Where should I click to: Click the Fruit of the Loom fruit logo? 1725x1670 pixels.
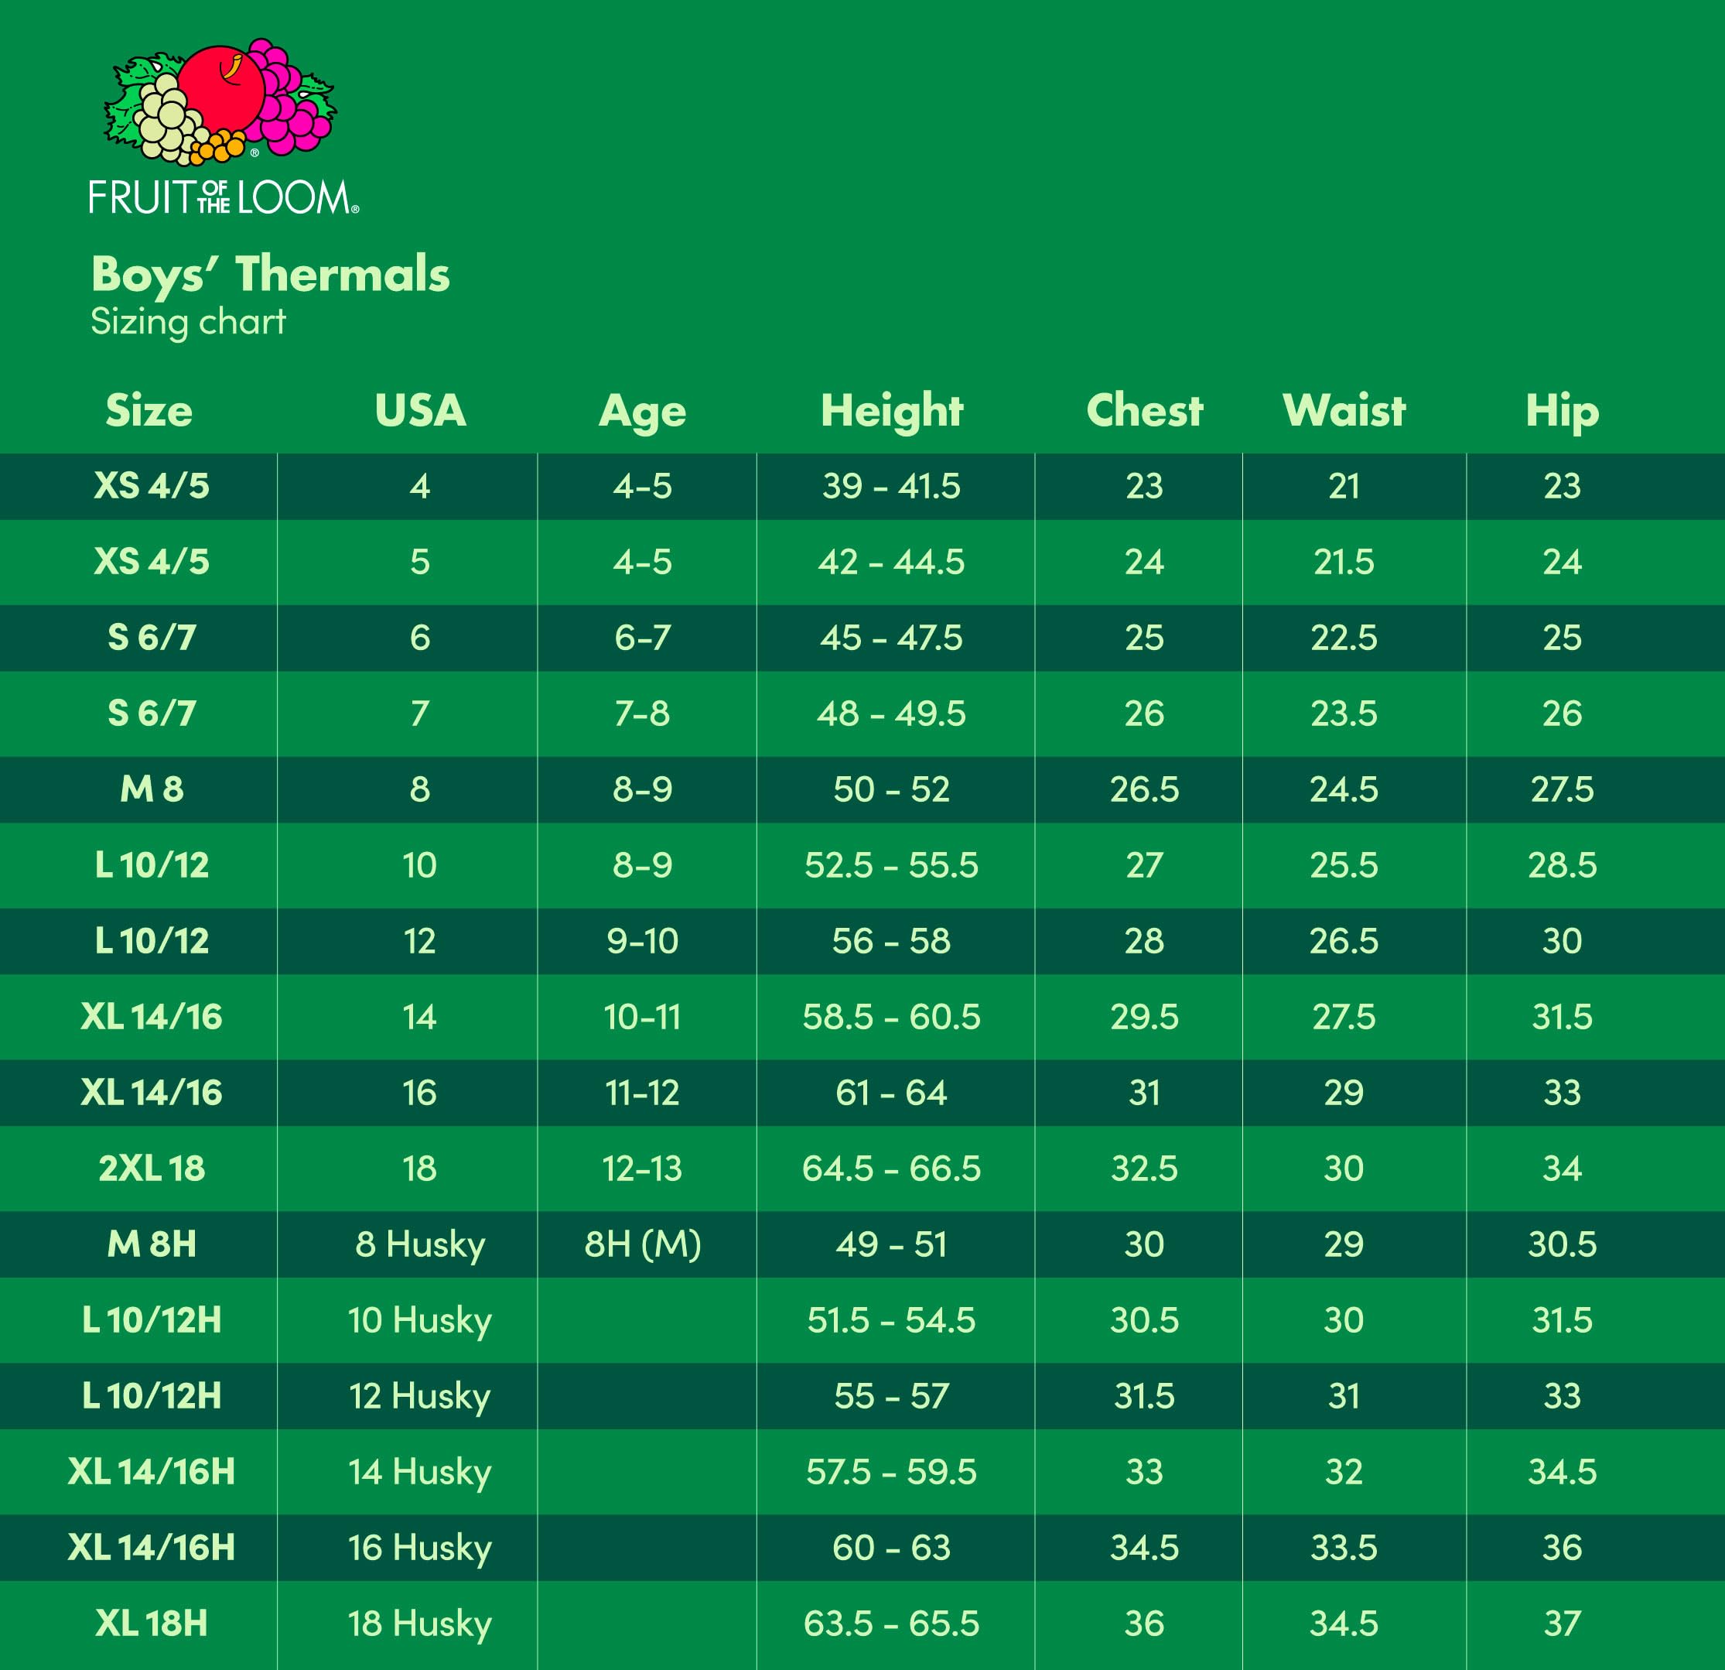pos(220,102)
